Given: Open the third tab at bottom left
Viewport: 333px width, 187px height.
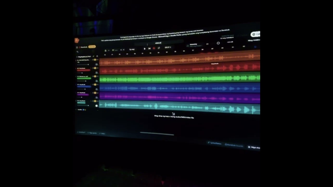Looking at the screenshot, I should (x=102, y=133).
